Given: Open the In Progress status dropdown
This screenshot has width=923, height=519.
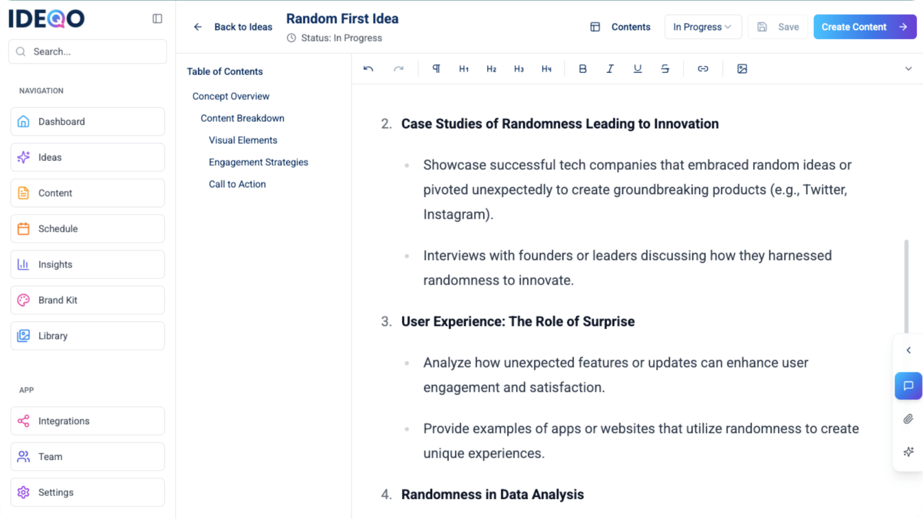Looking at the screenshot, I should (702, 27).
